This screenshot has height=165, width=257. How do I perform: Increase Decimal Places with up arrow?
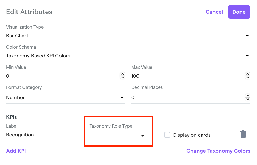pyautogui.click(x=248, y=96)
